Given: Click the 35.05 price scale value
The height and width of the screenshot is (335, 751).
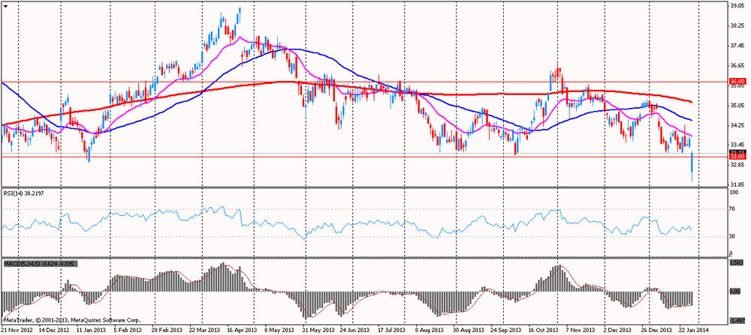Looking at the screenshot, I should click(736, 105).
